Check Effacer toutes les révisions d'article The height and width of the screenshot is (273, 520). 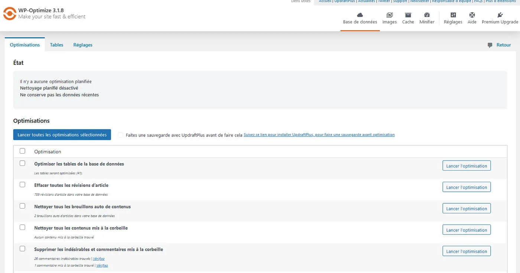22,184
